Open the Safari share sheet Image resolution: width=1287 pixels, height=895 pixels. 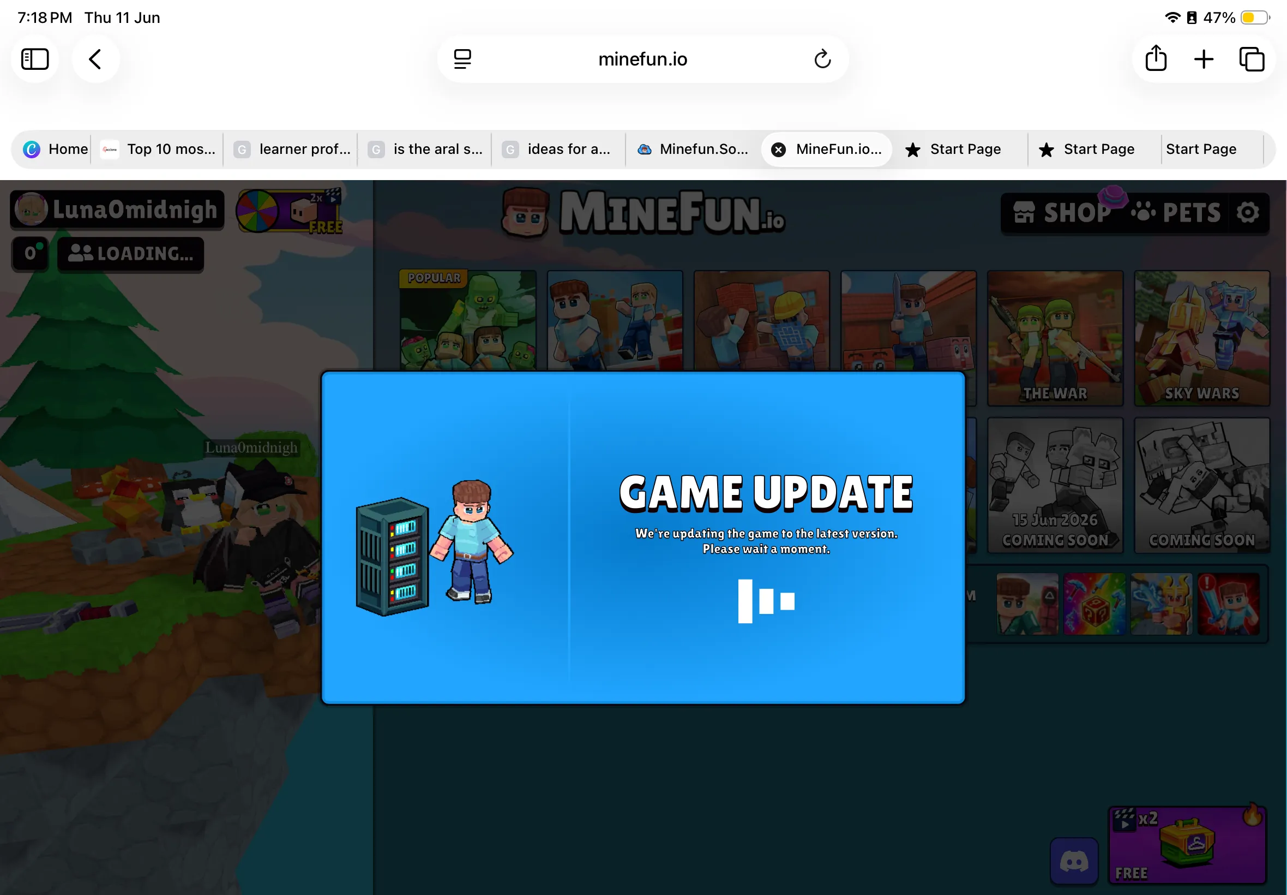pos(1156,58)
